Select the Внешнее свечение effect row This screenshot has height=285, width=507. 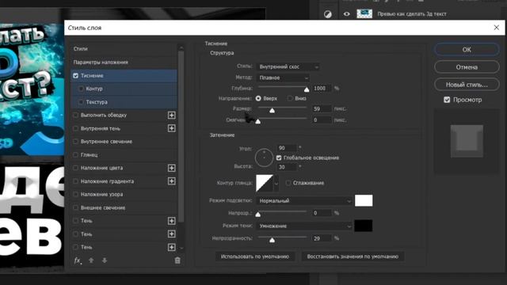pyautogui.click(x=124, y=207)
